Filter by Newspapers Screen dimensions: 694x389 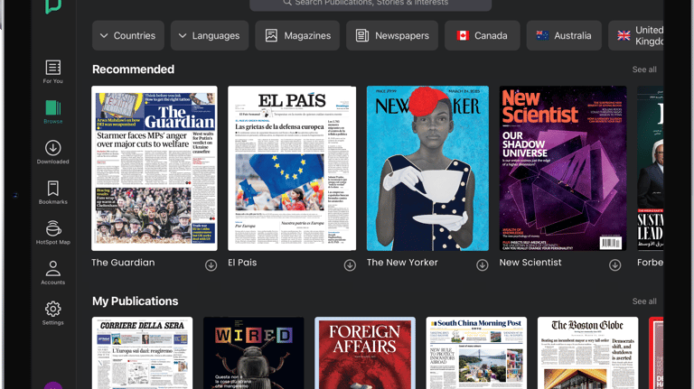point(392,35)
